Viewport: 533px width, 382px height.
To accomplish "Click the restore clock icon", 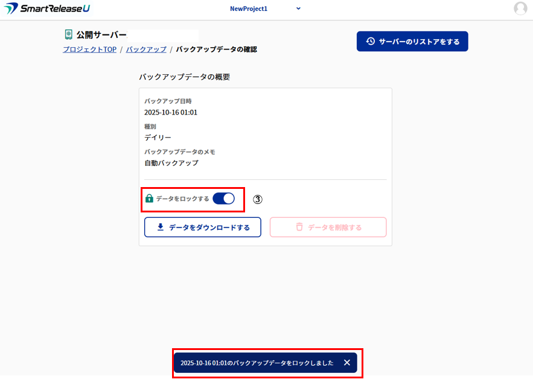I will (371, 42).
